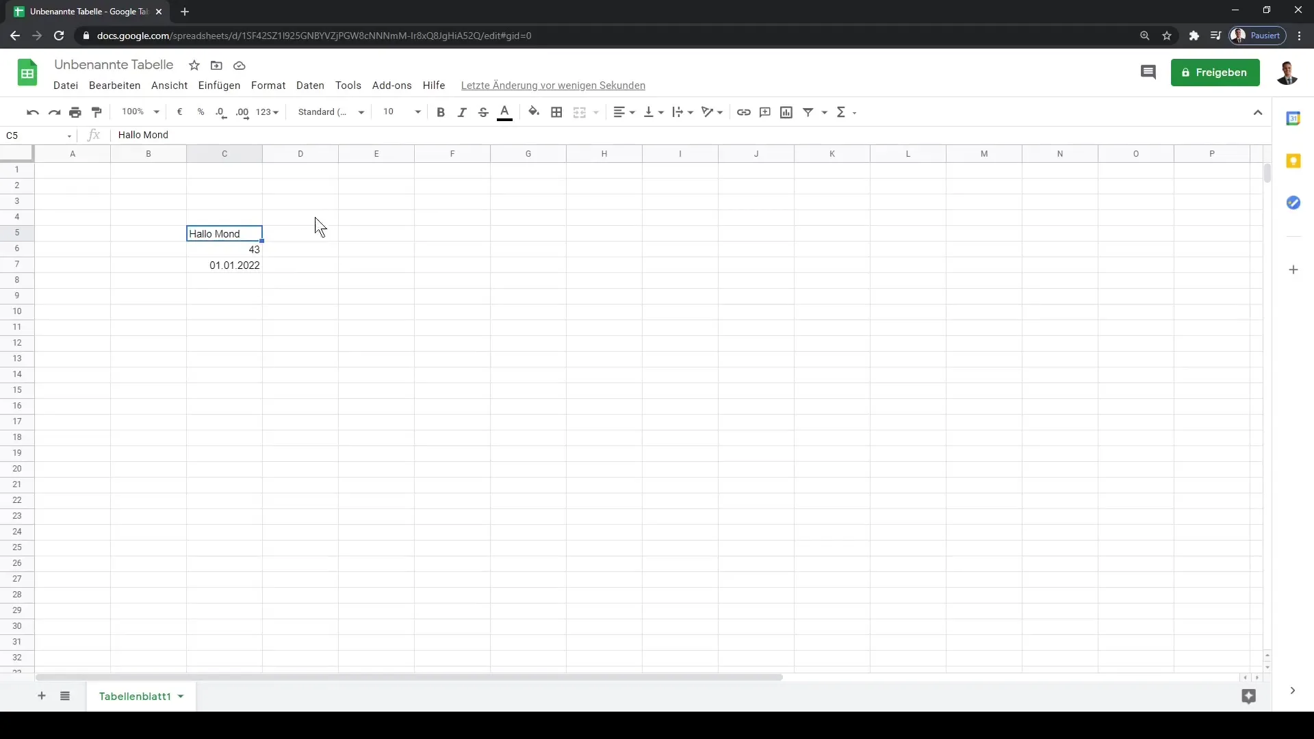Open the Daten menu

pyautogui.click(x=309, y=85)
